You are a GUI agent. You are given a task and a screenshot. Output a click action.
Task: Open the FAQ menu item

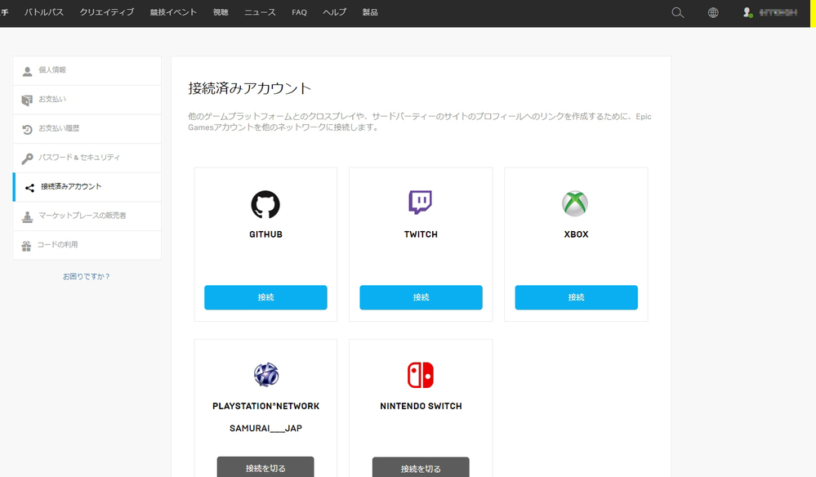299,12
